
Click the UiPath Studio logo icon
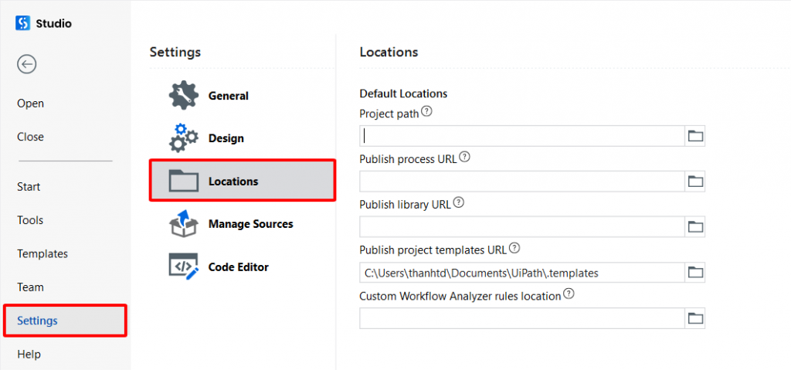click(x=23, y=23)
